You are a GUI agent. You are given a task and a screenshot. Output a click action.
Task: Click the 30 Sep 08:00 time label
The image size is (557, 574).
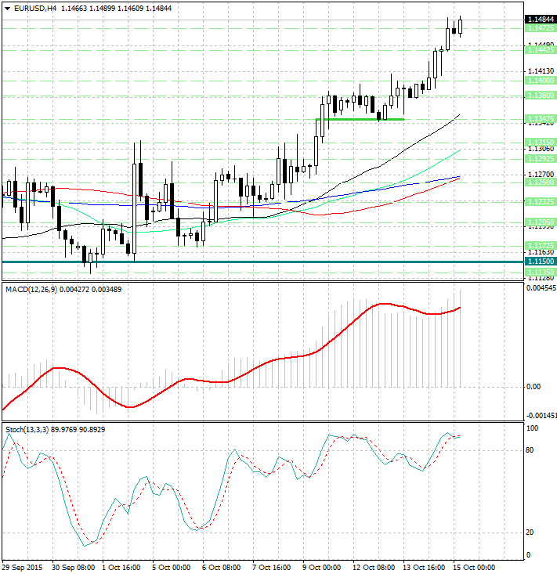click(73, 568)
